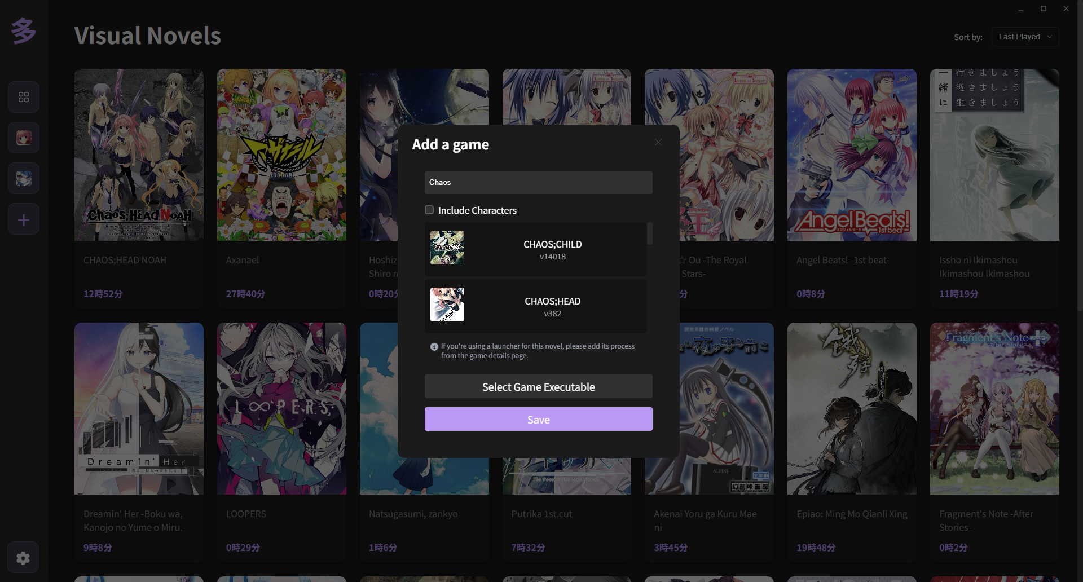Click the game search field containing Chaos
This screenshot has height=582, width=1083.
[x=539, y=183]
